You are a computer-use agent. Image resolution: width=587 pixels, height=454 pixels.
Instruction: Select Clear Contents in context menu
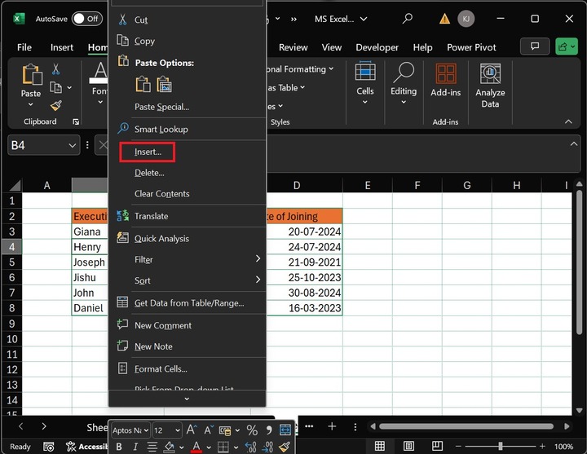click(161, 194)
